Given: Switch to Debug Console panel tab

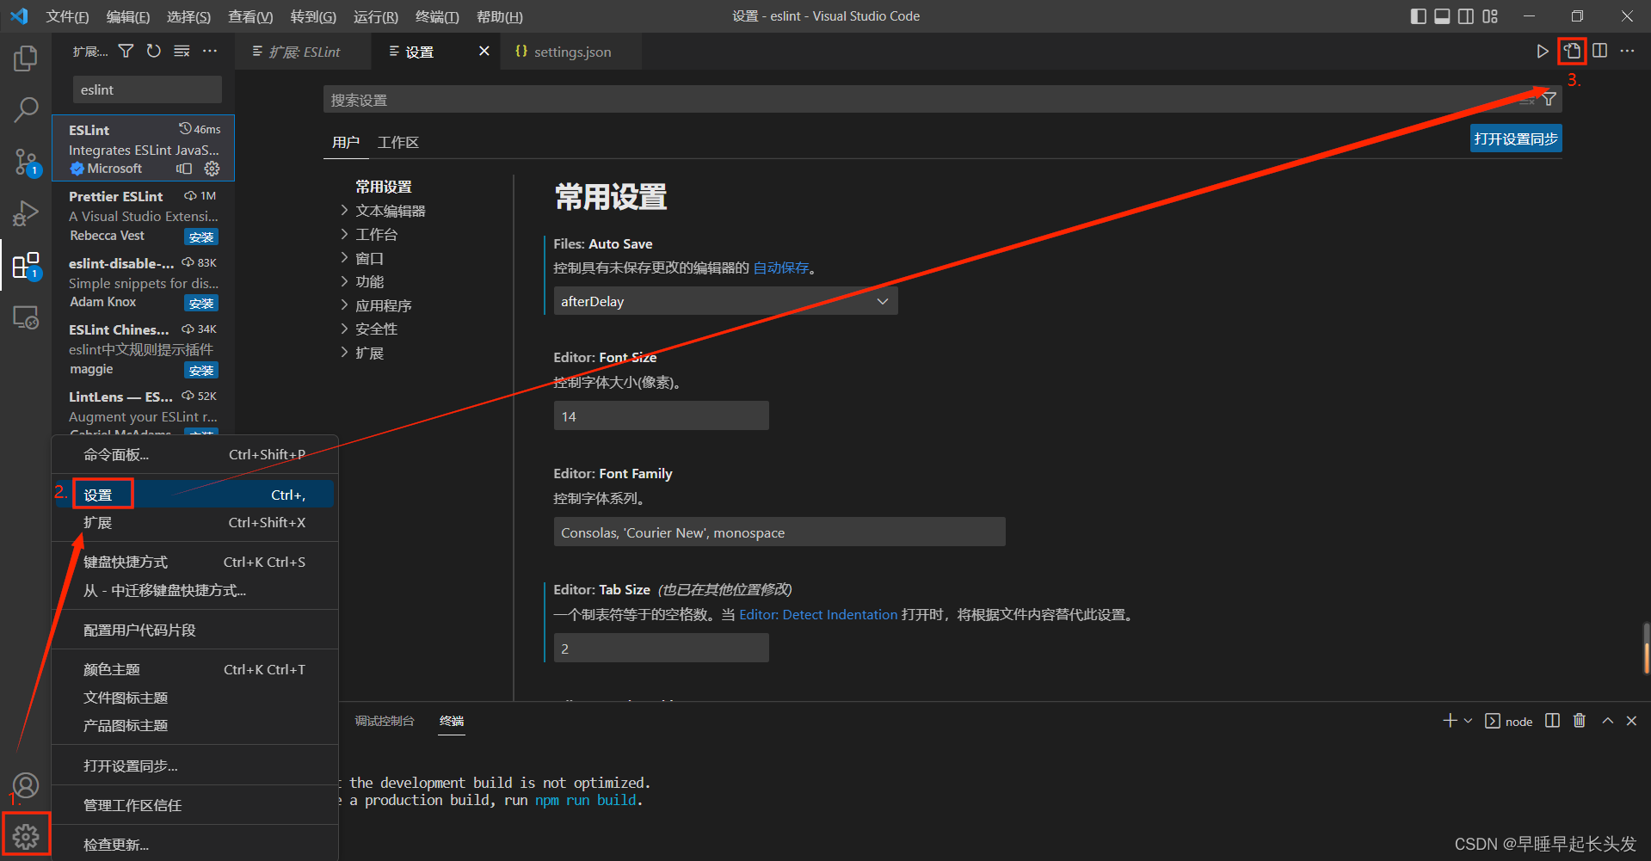Looking at the screenshot, I should (x=385, y=721).
